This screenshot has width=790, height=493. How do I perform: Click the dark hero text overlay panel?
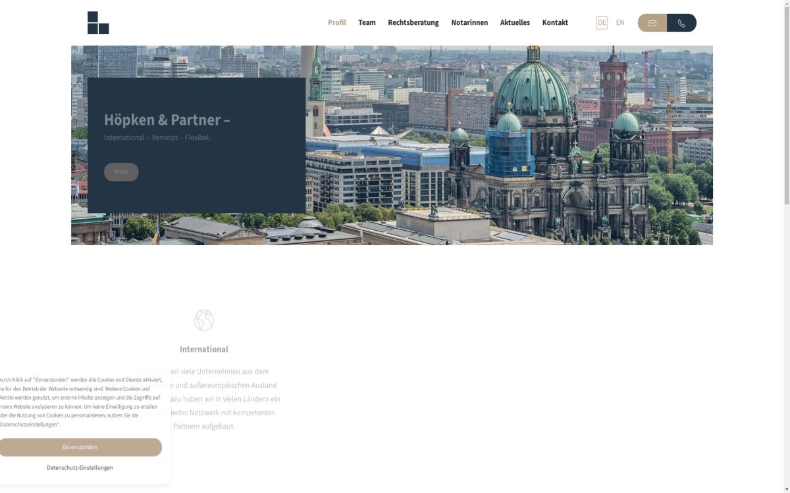coord(196,145)
